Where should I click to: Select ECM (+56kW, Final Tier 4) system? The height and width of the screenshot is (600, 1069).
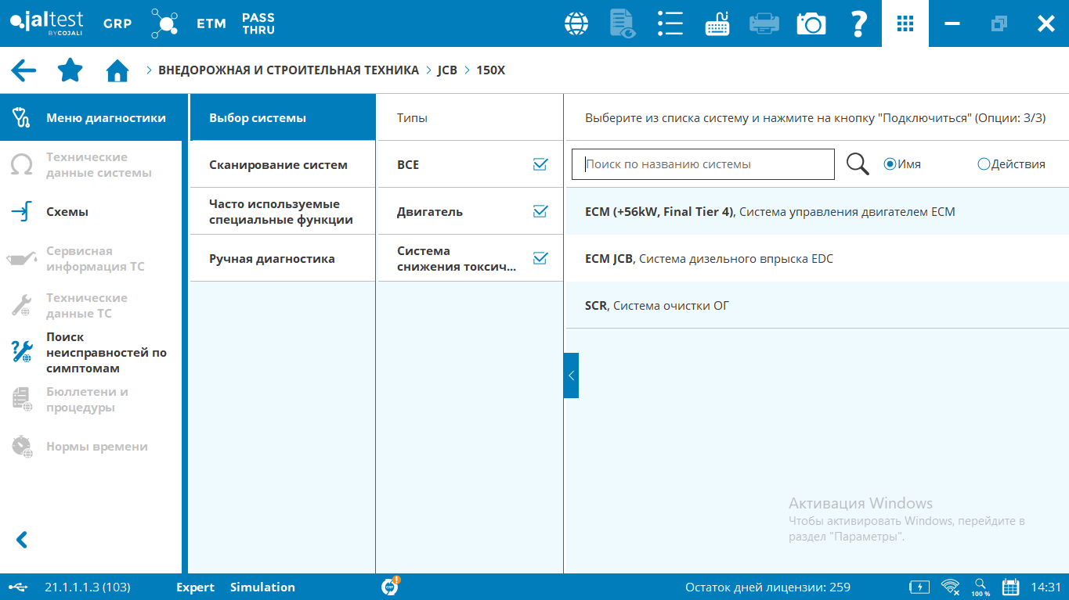coord(817,211)
